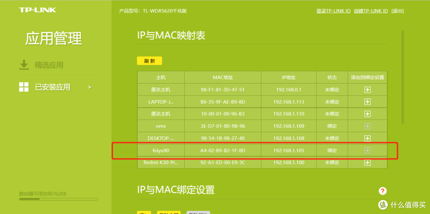Click the 添加到绑定设置 column header
430x214 pixels.
[x=367, y=78]
